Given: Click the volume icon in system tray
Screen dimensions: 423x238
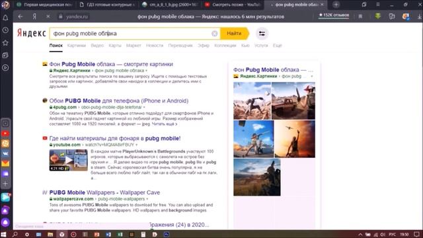Looking at the screenshot, I should (x=383, y=234).
